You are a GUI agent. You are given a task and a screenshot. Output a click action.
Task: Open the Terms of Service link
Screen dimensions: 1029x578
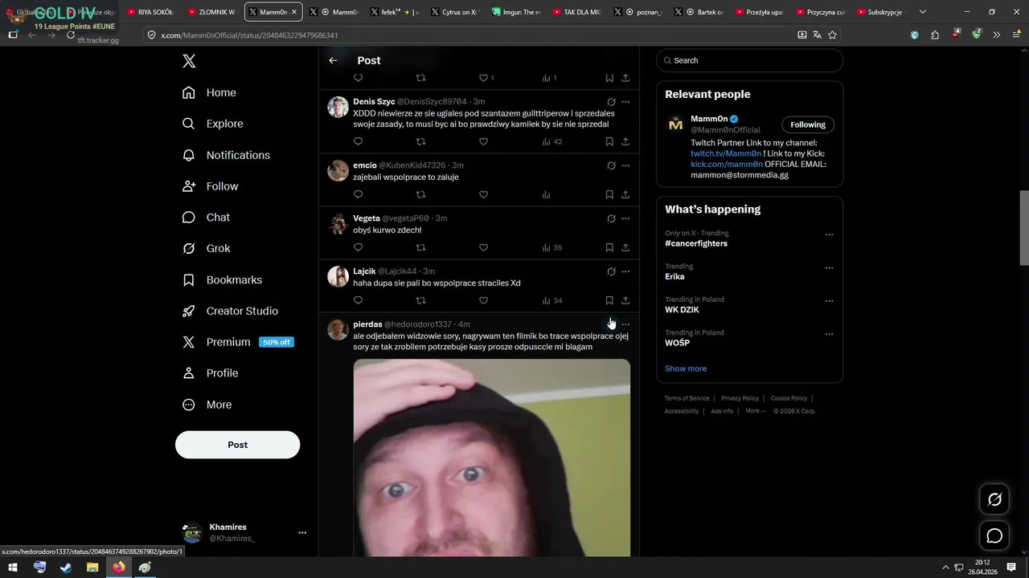687,398
